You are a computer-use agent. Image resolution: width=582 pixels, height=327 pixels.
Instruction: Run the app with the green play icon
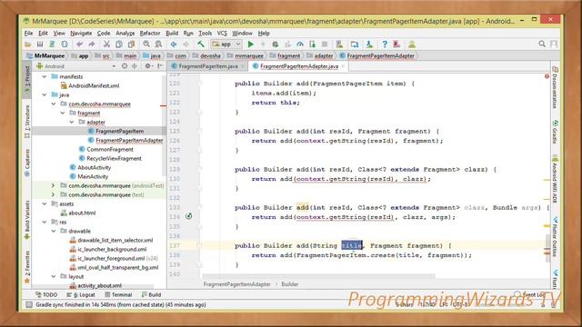pyautogui.click(x=251, y=45)
